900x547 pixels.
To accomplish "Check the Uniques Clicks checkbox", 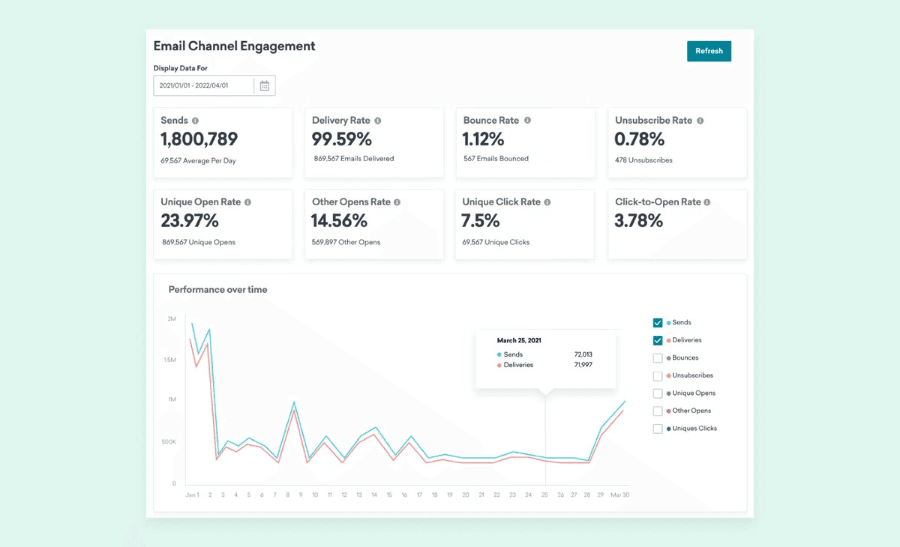I will pyautogui.click(x=658, y=429).
